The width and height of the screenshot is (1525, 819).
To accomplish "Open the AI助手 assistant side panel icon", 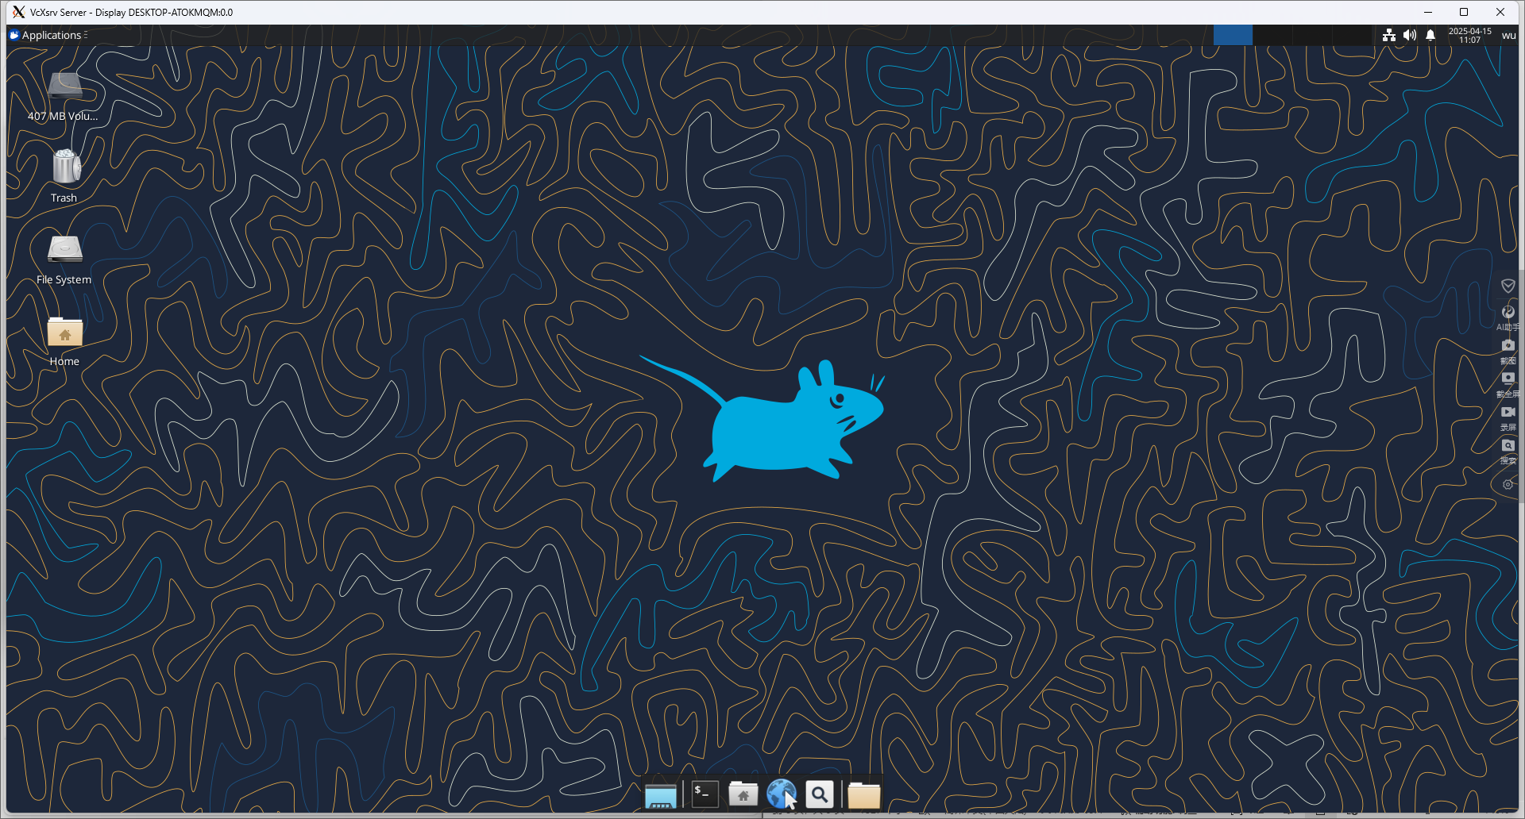I will 1508,317.
